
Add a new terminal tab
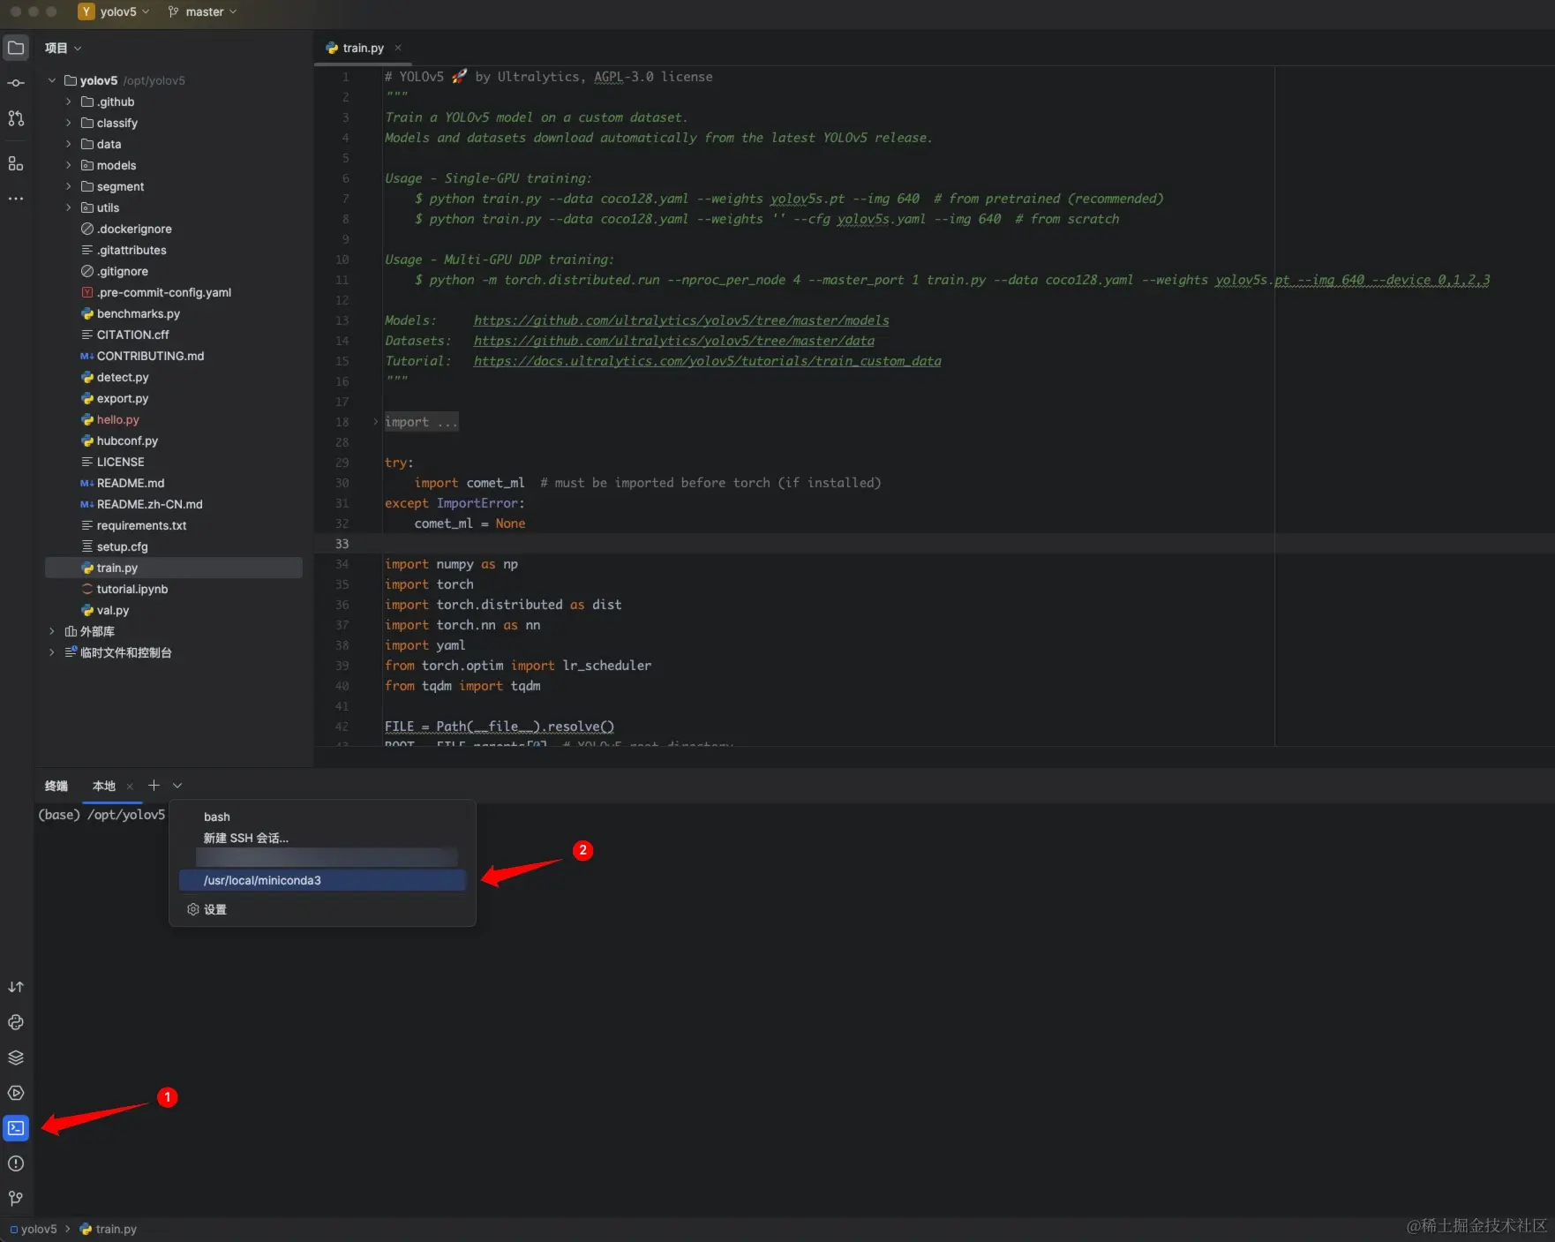tap(154, 786)
